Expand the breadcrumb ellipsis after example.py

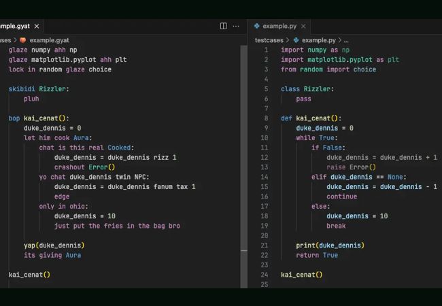[346, 41]
